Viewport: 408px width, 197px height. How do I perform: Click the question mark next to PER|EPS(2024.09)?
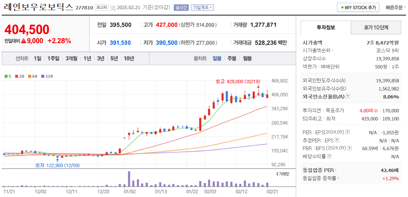pyautogui.click(x=348, y=132)
